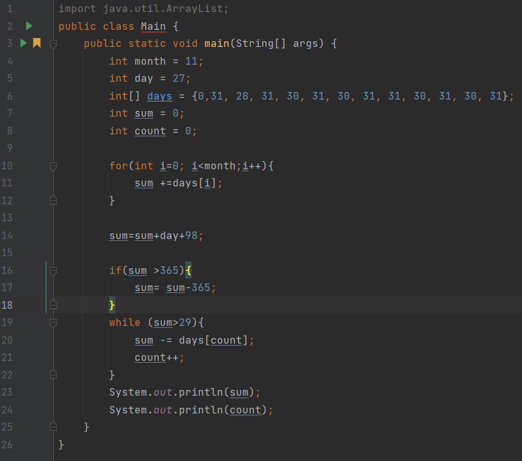522x461 pixels.
Task: Click the method name main on line 3
Action: pos(217,44)
